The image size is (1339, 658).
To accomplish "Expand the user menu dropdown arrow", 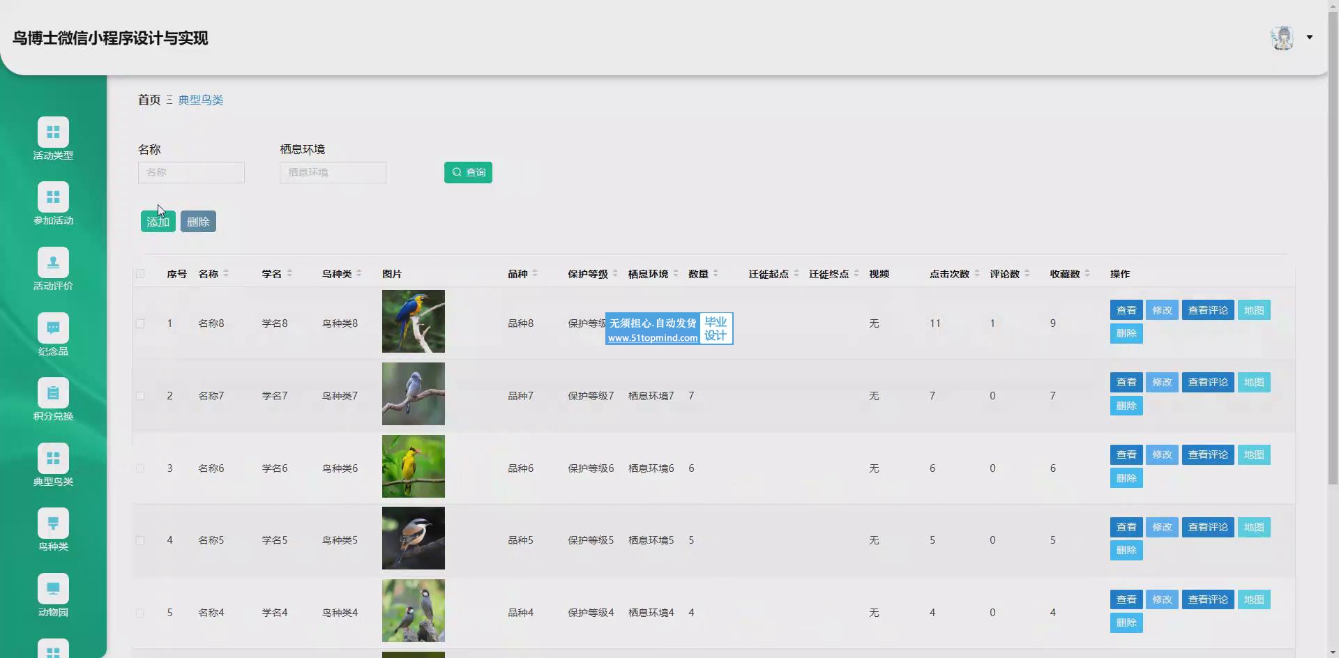I will 1310,38.
